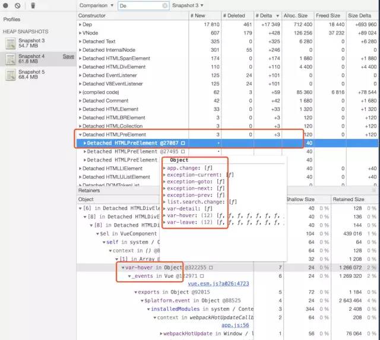The height and width of the screenshot is (340, 380).
Task: Expand Detached EventListener row
Action: [80, 75]
